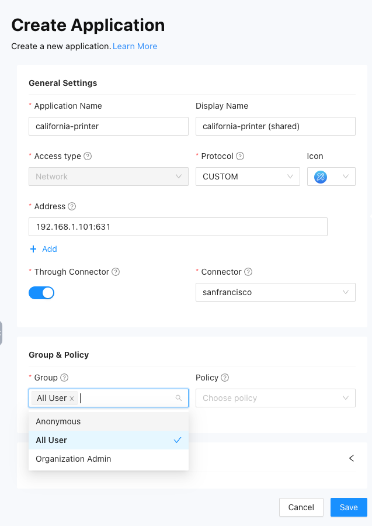Click the Group & Policy heading

(58, 355)
